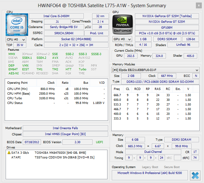
Task: Click the module ECC value N
Action: tap(196, 76)
